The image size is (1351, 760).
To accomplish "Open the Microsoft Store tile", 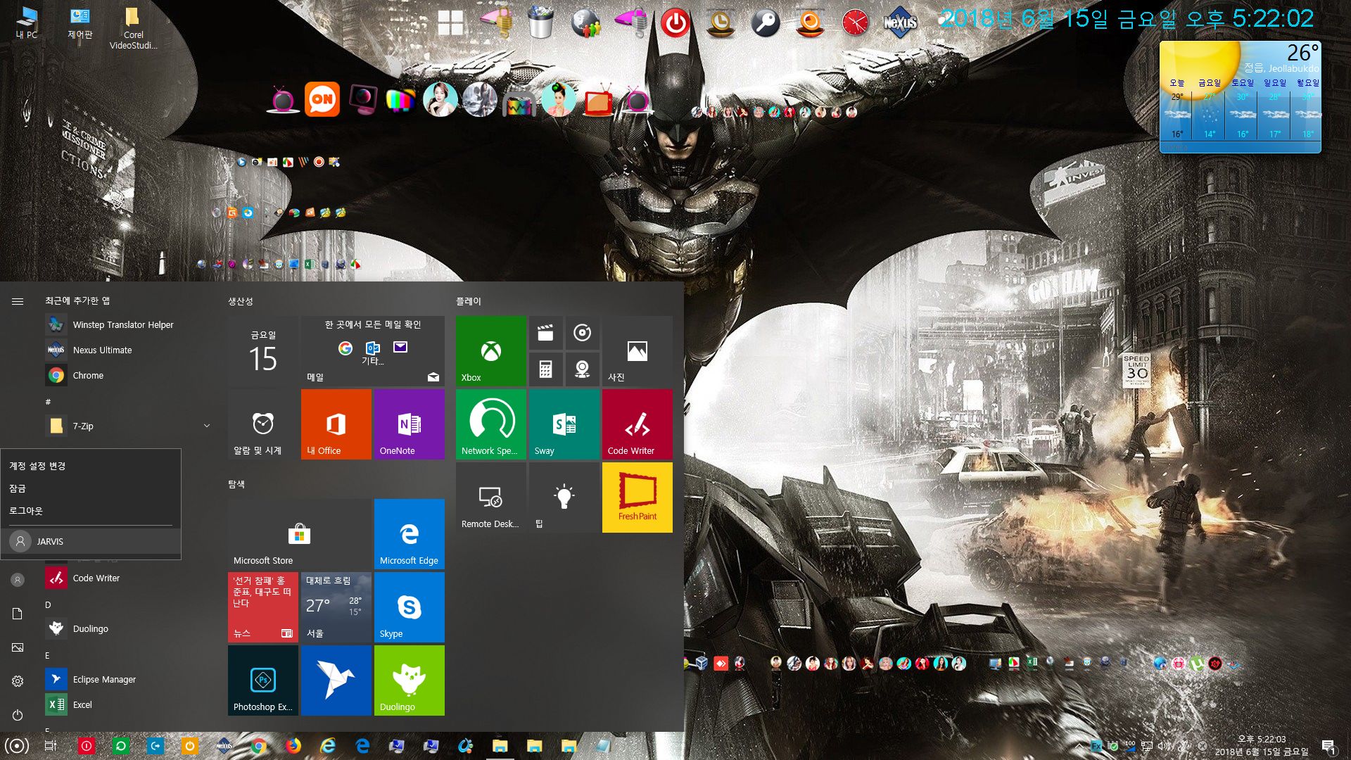I will [299, 534].
